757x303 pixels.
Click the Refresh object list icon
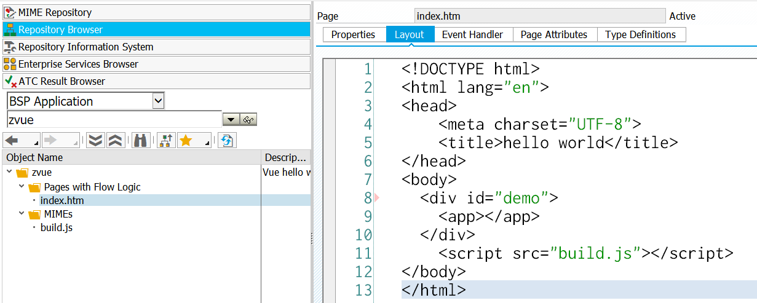point(227,141)
